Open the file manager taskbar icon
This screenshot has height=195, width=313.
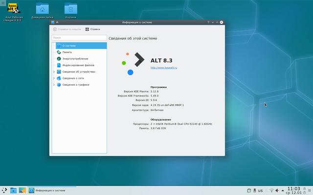point(13,191)
